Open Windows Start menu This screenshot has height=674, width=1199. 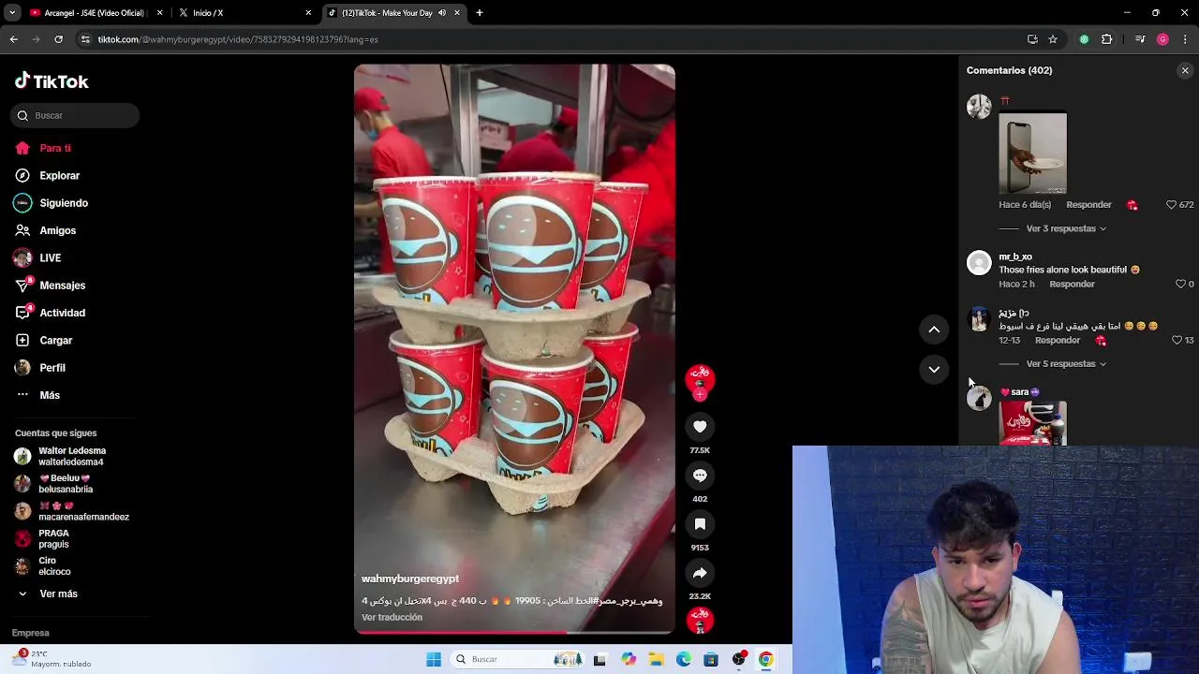434,659
